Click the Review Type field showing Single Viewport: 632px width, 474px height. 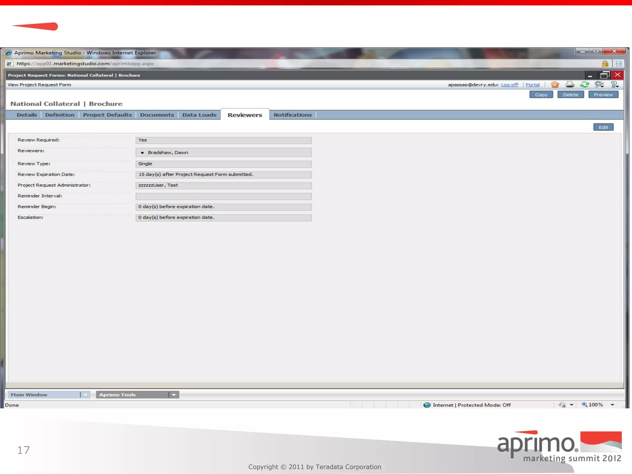point(223,164)
